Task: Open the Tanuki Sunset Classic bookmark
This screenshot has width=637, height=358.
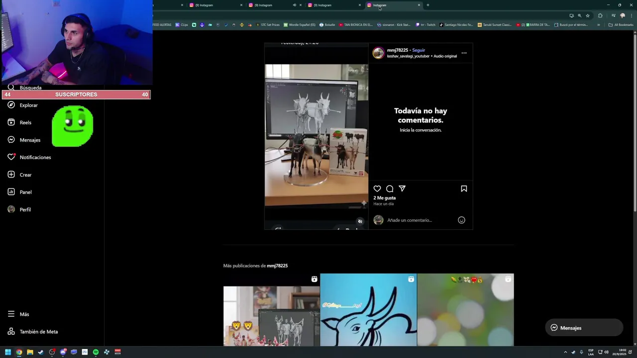Action: click(x=494, y=25)
